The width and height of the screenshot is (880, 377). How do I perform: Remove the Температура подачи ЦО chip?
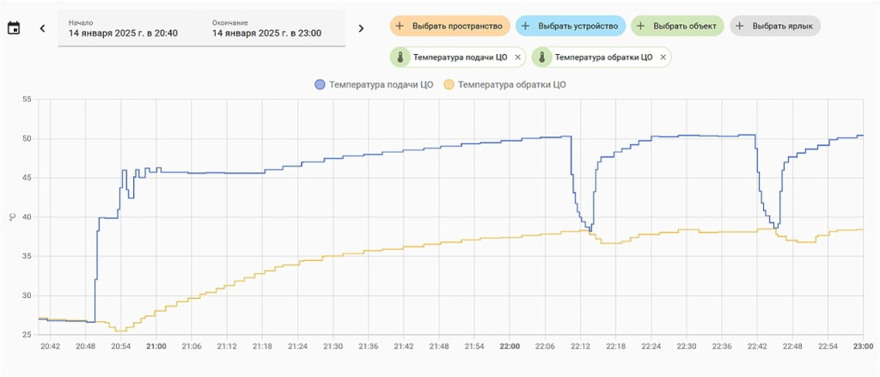point(517,58)
